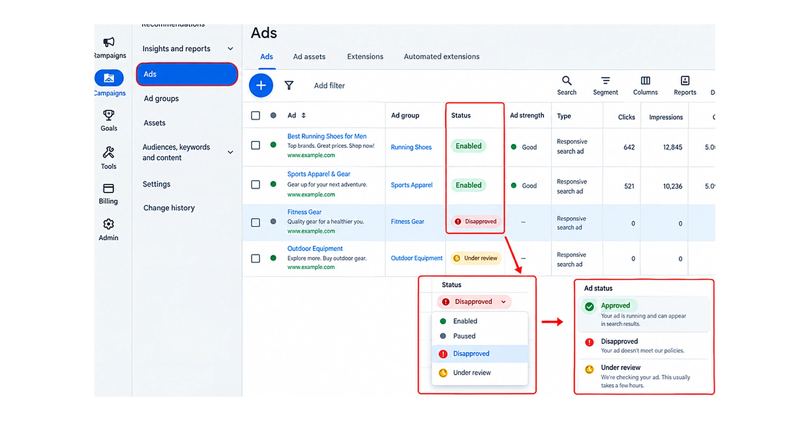
Task: Click the blue plus create ad button
Action: click(x=261, y=85)
